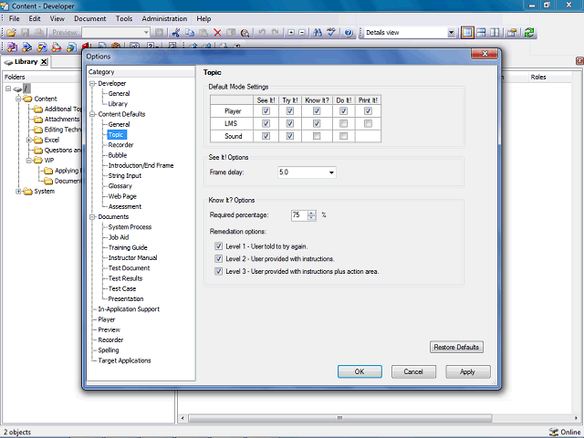
Task: Click the green Refresh arrows icon
Action: coord(529,33)
